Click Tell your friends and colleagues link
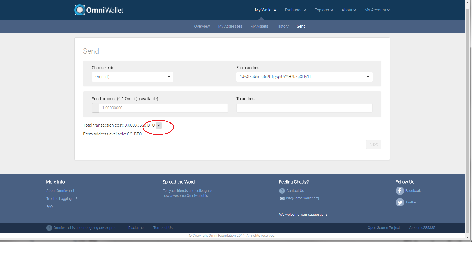This screenshot has width=475, height=272. coord(188,193)
